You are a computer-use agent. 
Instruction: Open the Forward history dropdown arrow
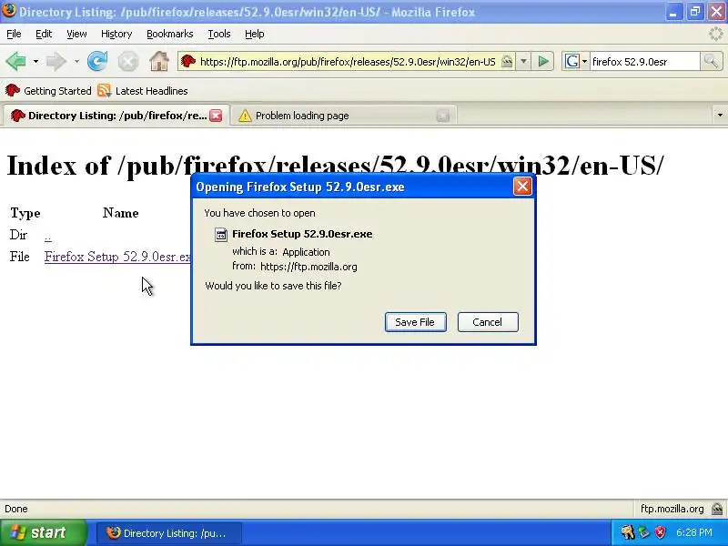(x=76, y=61)
